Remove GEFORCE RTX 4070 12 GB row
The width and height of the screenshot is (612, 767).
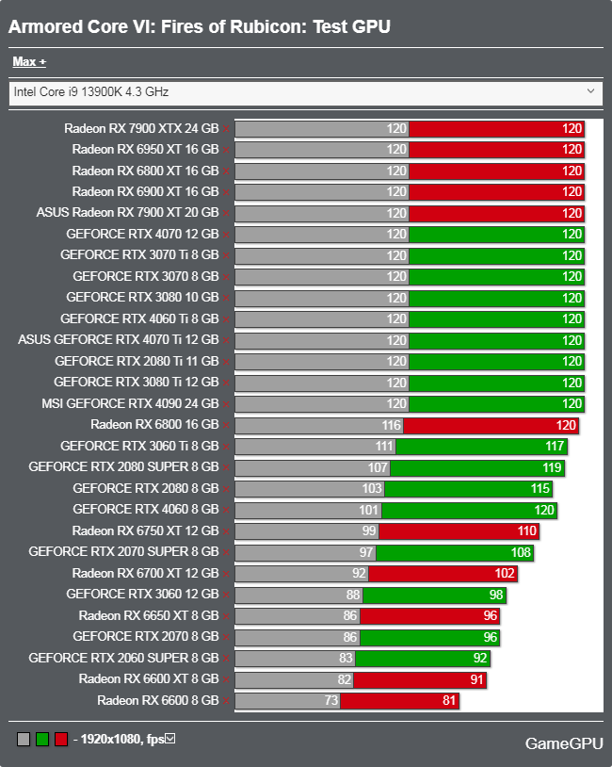[226, 235]
